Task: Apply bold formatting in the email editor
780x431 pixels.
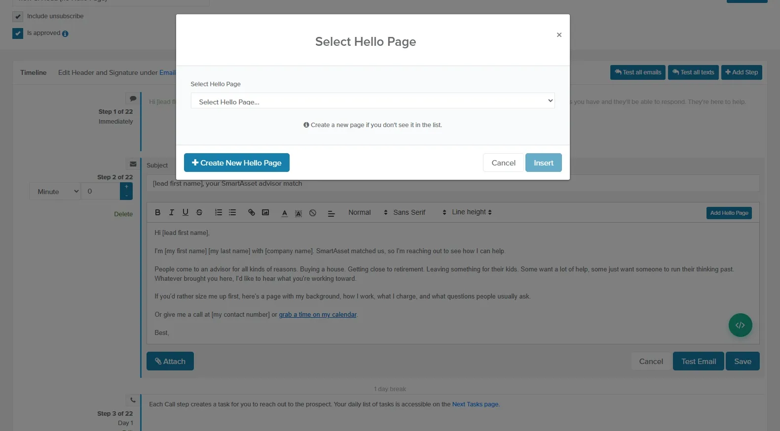Action: point(158,212)
